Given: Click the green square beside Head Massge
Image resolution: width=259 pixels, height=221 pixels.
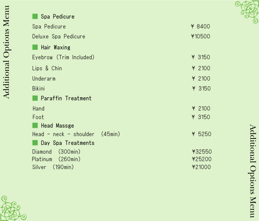Looking at the screenshot, I should 35,126.
